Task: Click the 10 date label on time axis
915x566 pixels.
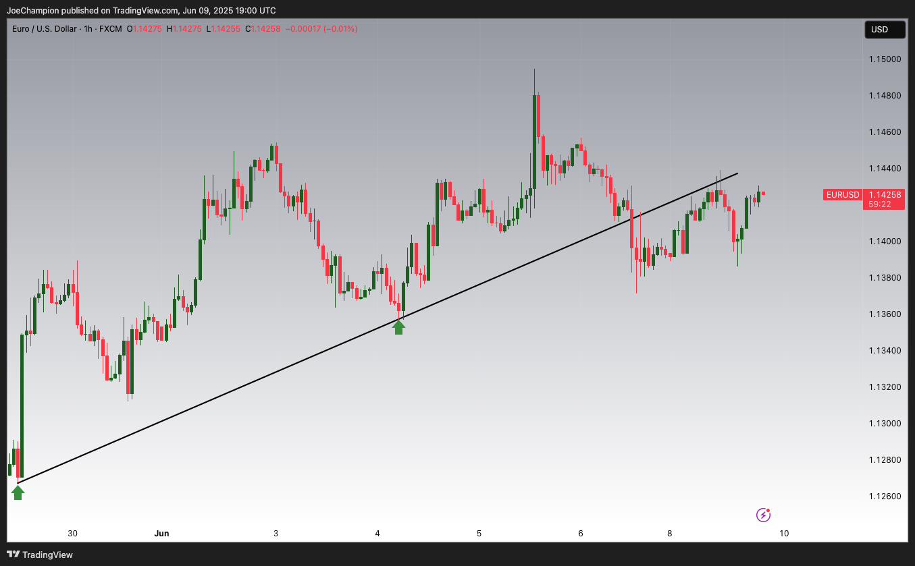Action: pyautogui.click(x=784, y=534)
